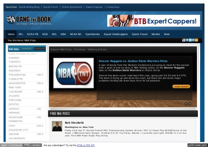208x147 pixels.
Task: Open Sports Forum quick nav link
Action: 51,7
